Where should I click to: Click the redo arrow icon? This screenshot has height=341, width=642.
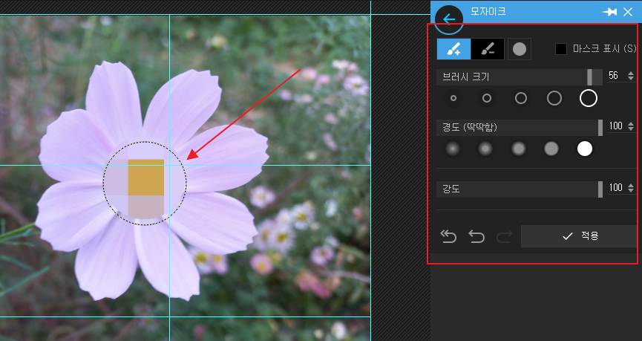point(505,236)
